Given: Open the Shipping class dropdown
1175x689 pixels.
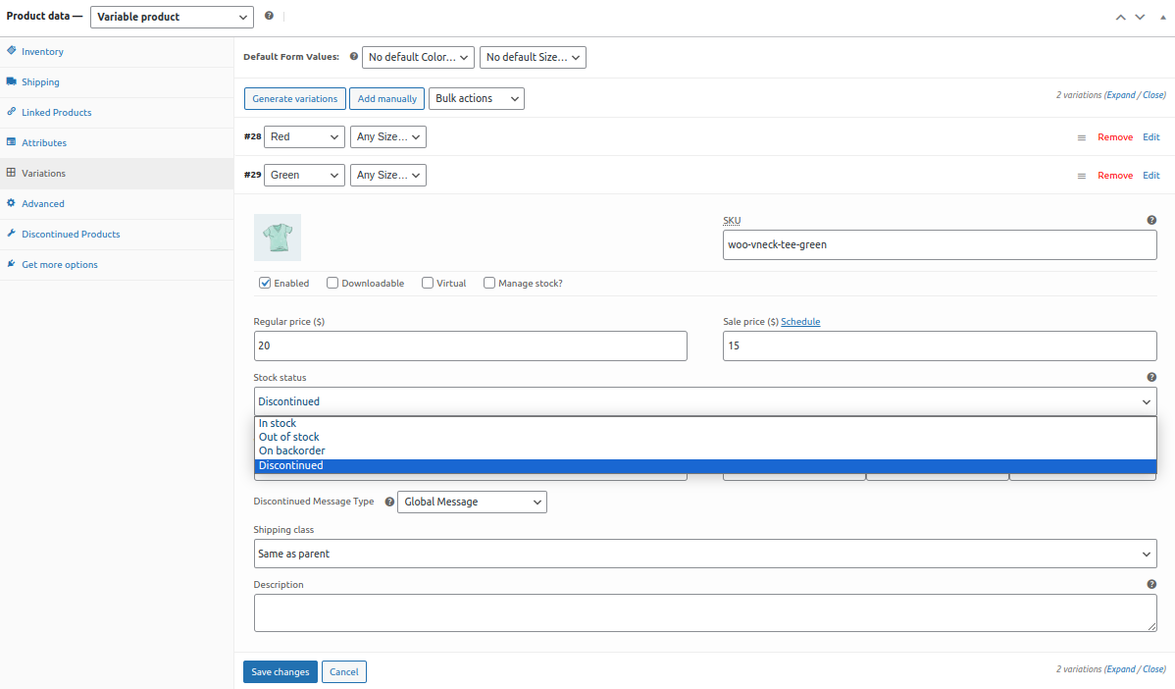Looking at the screenshot, I should tap(704, 554).
